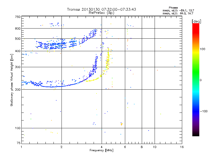Click the x-axis tick label '10'
The height and width of the screenshot is (160, 214).
[155, 147]
